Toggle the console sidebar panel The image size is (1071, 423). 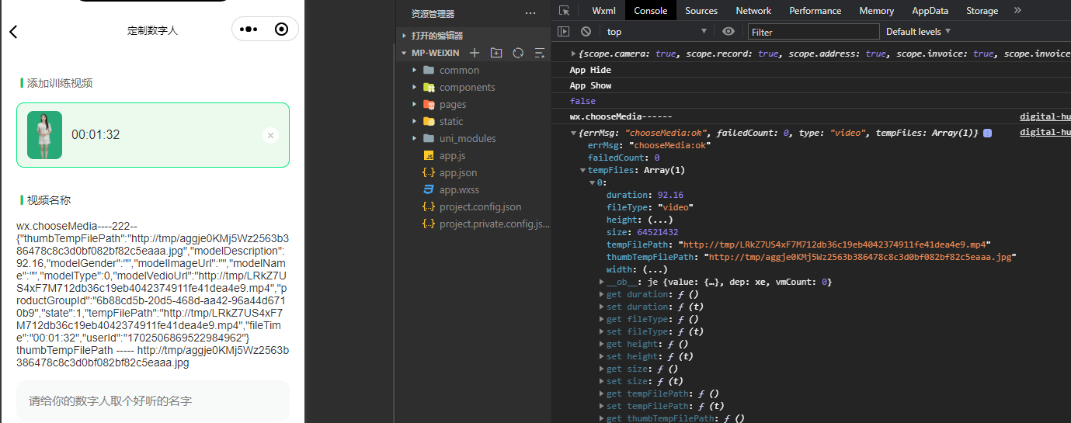pyautogui.click(x=565, y=32)
